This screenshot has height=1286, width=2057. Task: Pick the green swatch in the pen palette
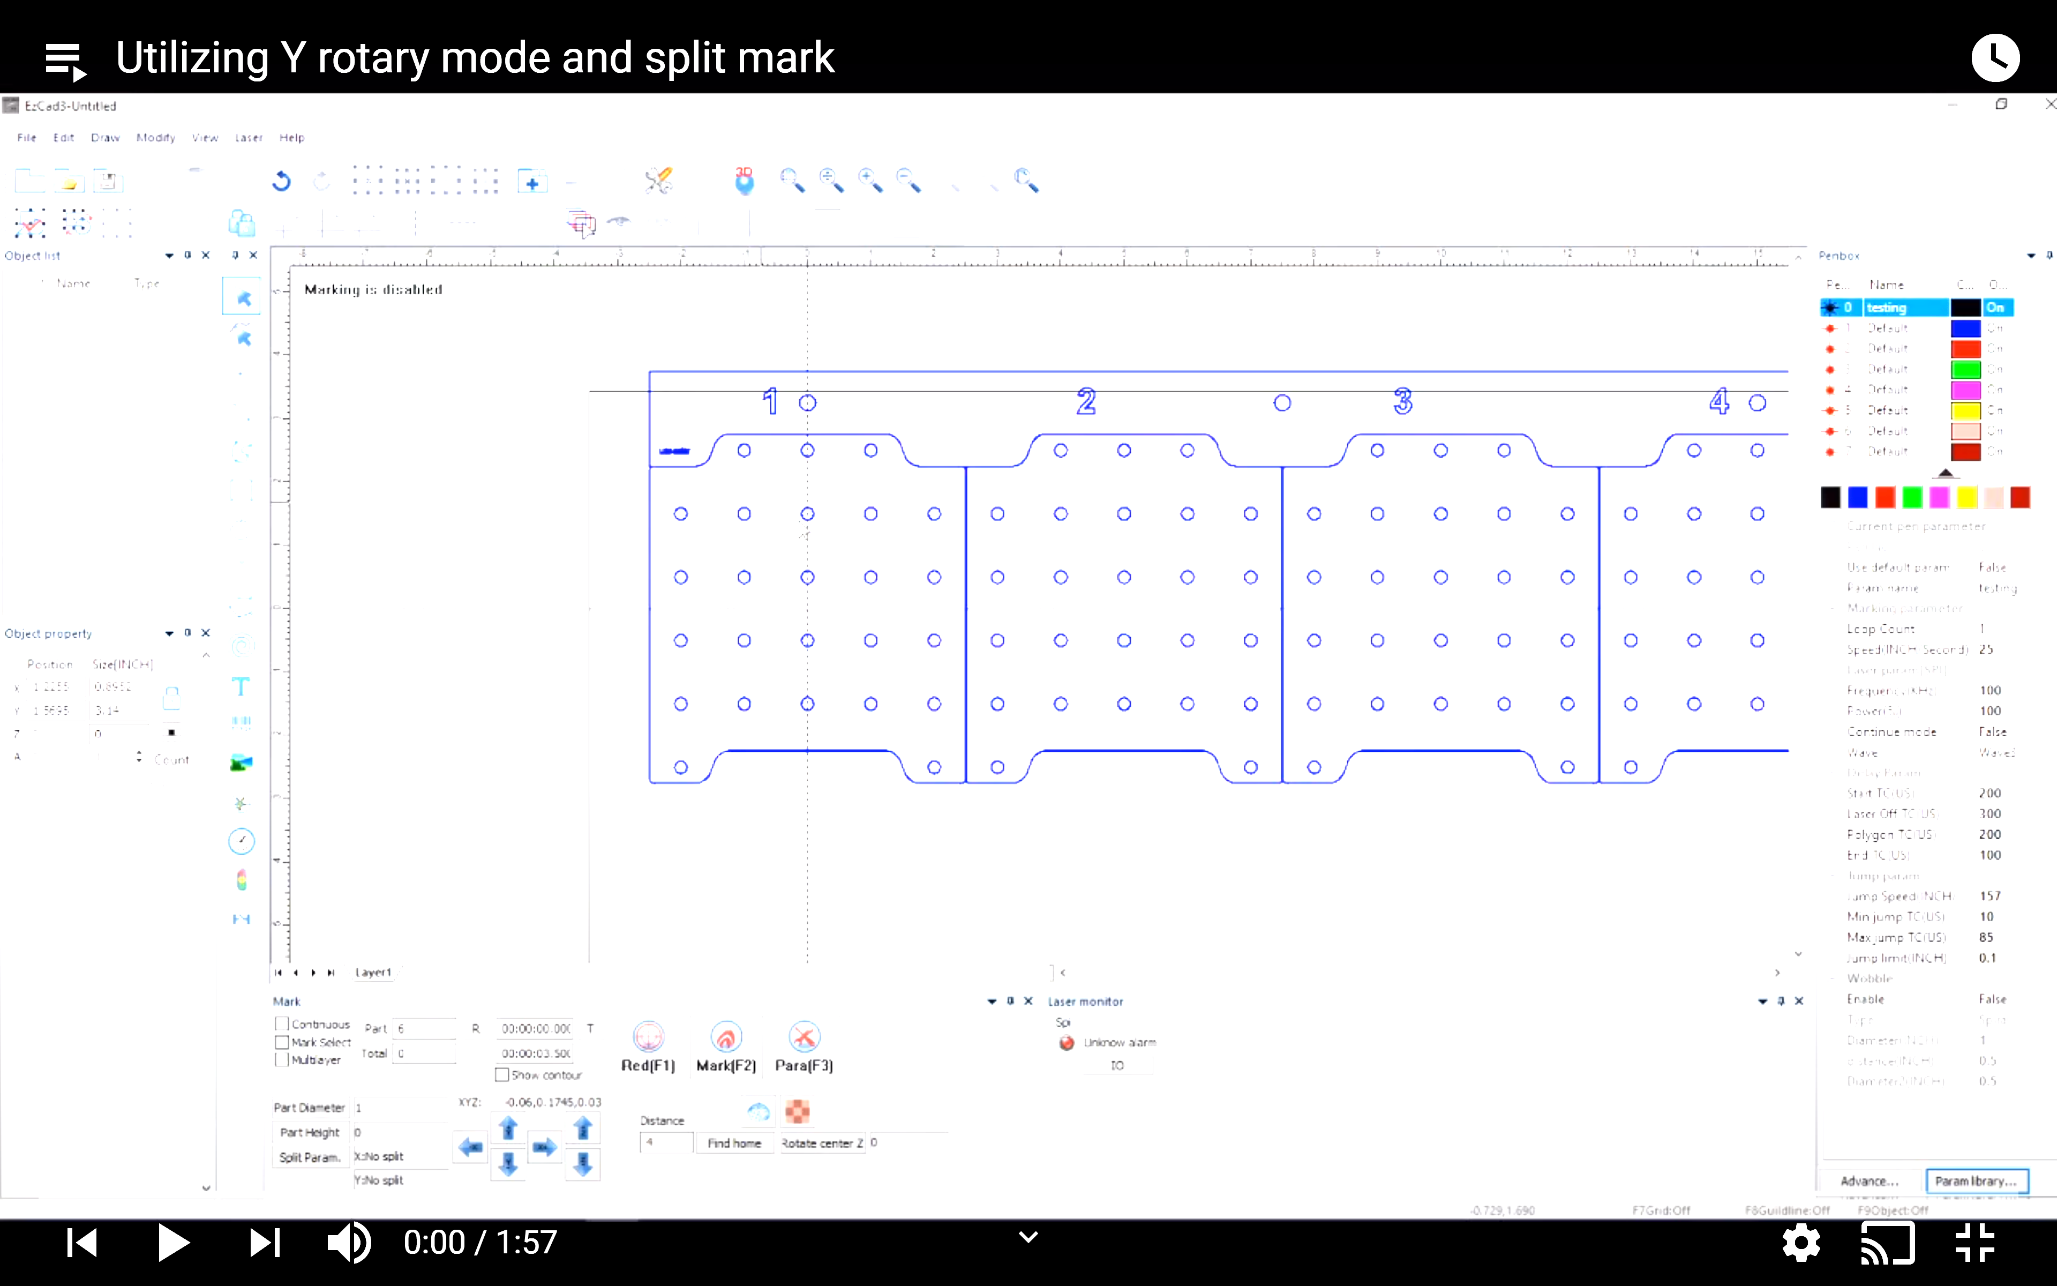[1912, 498]
